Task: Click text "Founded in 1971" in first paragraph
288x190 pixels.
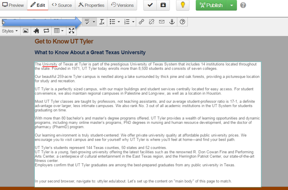Action: pyautogui.click(x=66, y=69)
